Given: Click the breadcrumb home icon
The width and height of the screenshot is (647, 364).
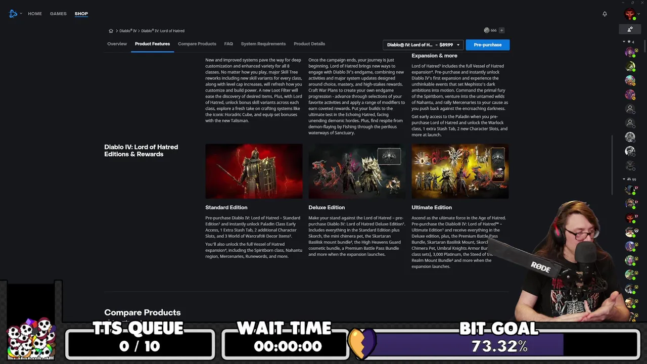Looking at the screenshot, I should (x=111, y=31).
